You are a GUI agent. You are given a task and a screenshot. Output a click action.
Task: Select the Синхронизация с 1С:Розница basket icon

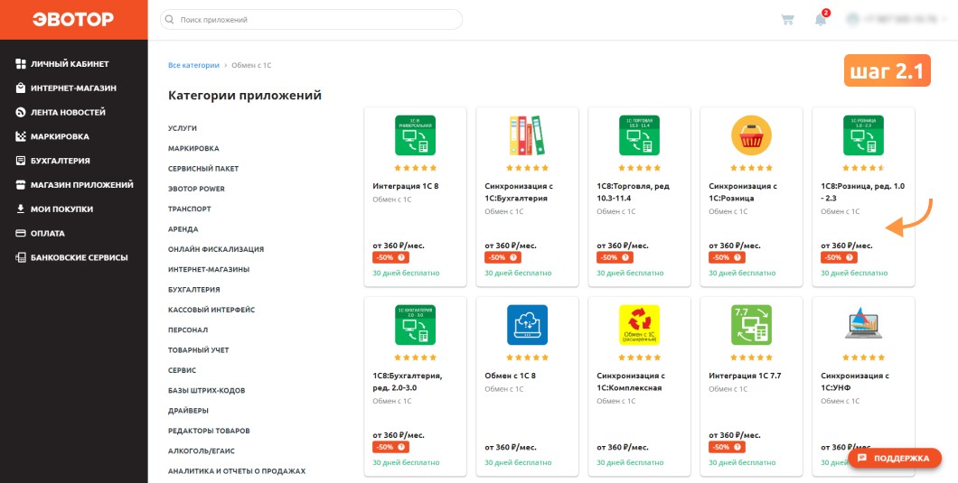[x=751, y=135]
